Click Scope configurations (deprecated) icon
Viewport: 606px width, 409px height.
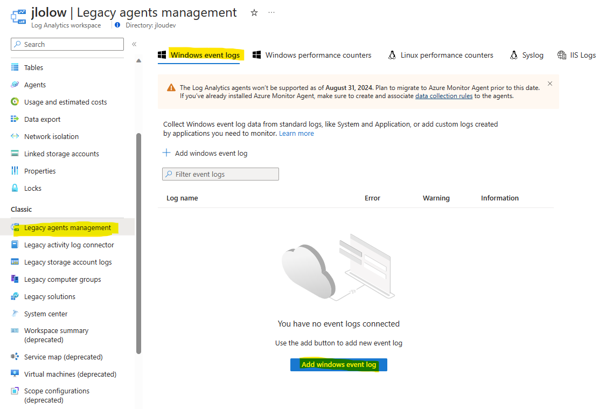[15, 391]
